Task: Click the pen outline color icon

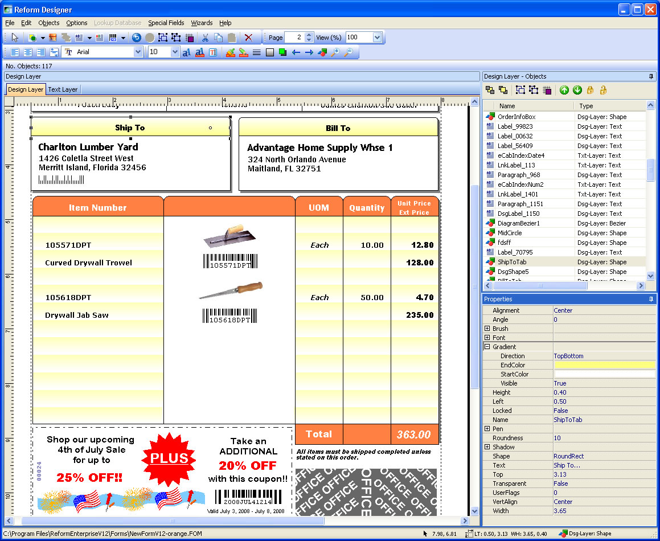Action: tap(243, 52)
